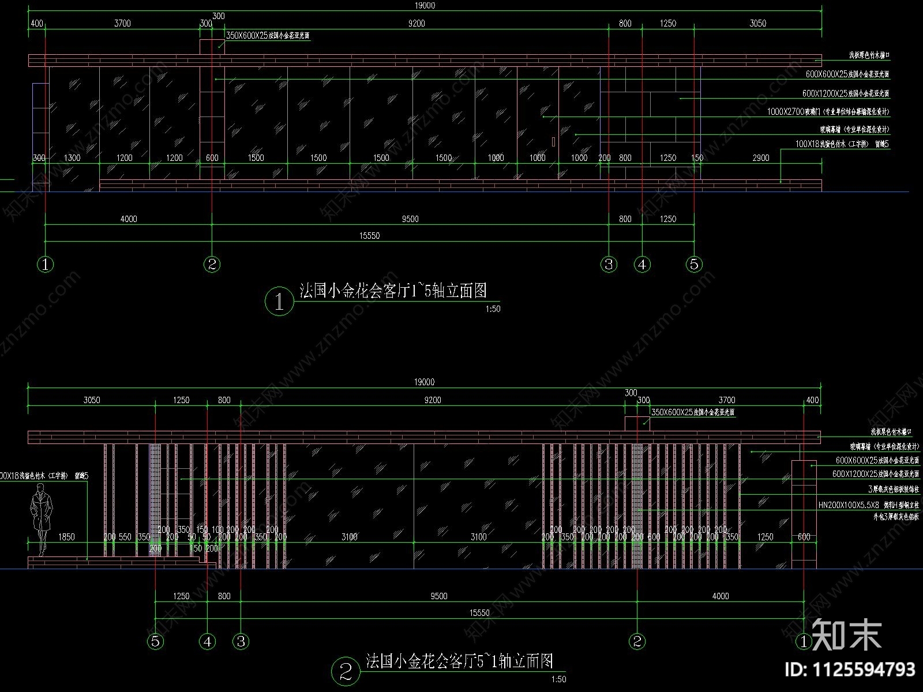
Task: Select the 9200 dimension in upper elevation
Action: 417,24
